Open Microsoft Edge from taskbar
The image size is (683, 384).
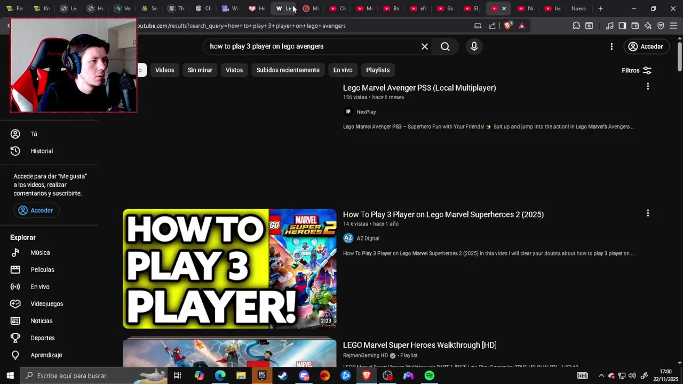220,375
